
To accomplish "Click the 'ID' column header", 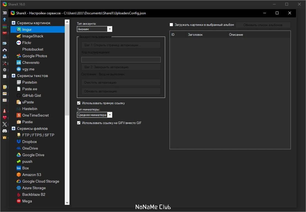I will pyautogui.click(x=178, y=35).
